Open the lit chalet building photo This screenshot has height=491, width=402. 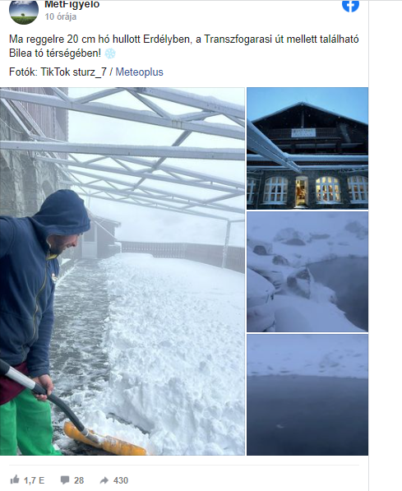click(307, 148)
